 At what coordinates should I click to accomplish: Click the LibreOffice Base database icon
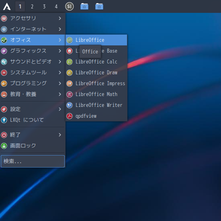pos(70,51)
